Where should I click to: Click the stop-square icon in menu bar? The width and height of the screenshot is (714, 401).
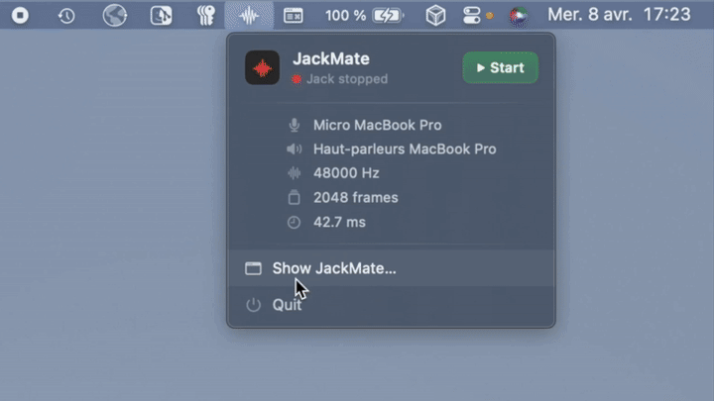coord(20,16)
